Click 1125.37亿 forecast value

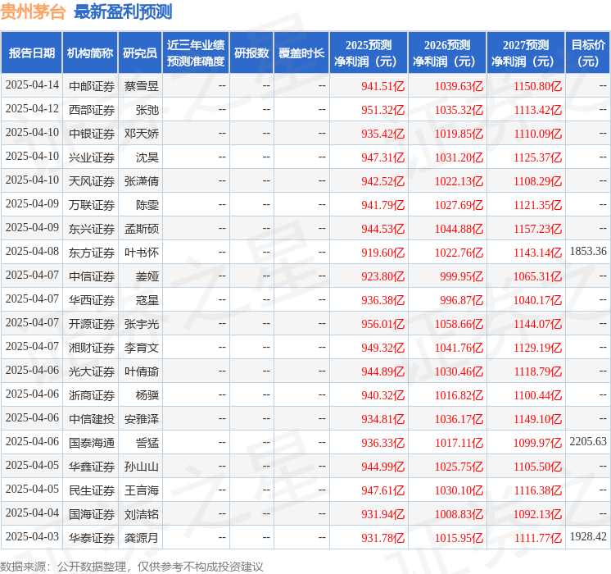[x=538, y=157]
